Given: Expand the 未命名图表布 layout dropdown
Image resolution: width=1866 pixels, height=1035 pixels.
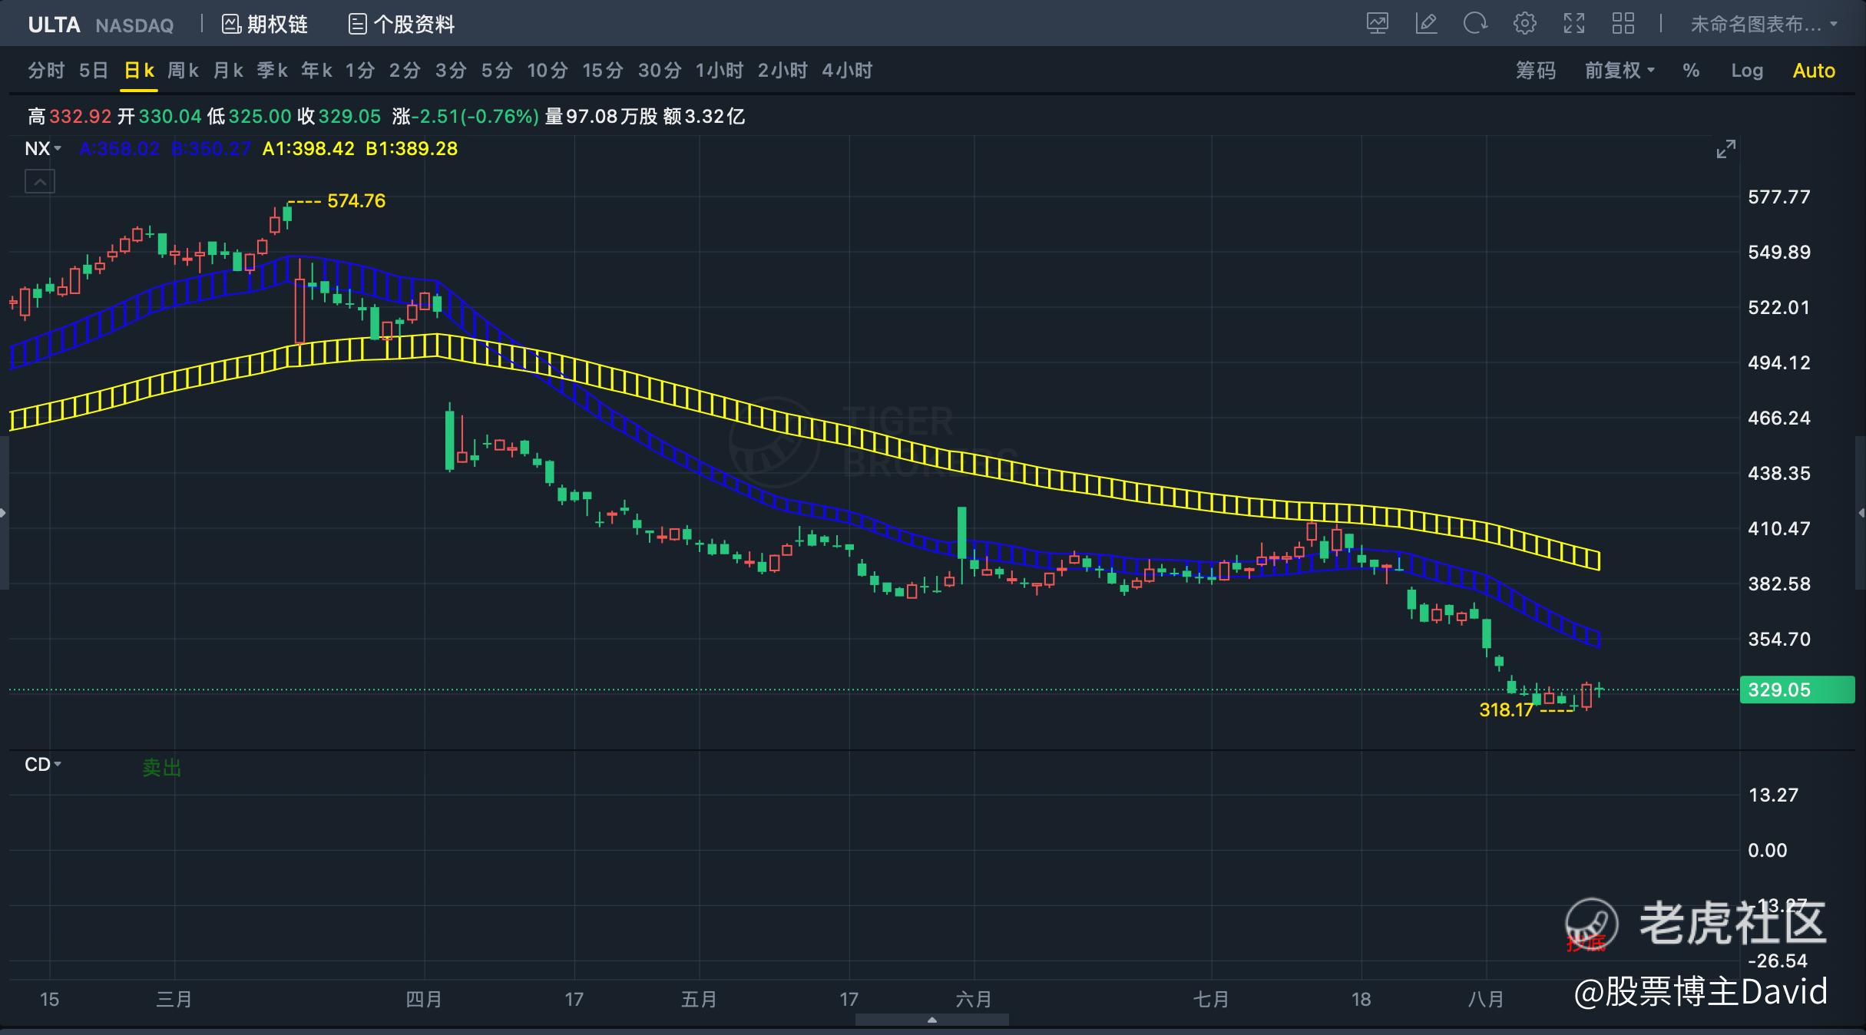Looking at the screenshot, I should point(1763,25).
